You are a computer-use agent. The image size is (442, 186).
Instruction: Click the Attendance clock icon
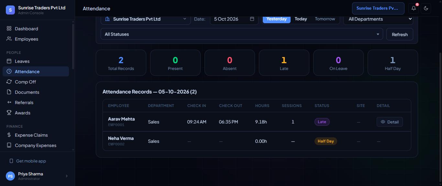click(x=9, y=72)
